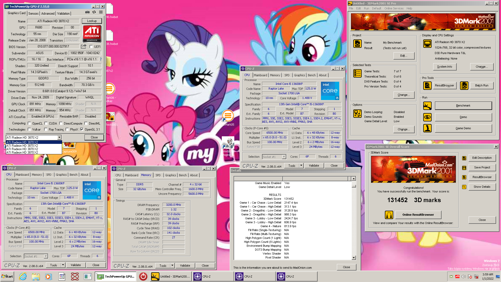Toggle PhysX checkbox
Viewport: 501px width, 282px height.
(x=67, y=130)
